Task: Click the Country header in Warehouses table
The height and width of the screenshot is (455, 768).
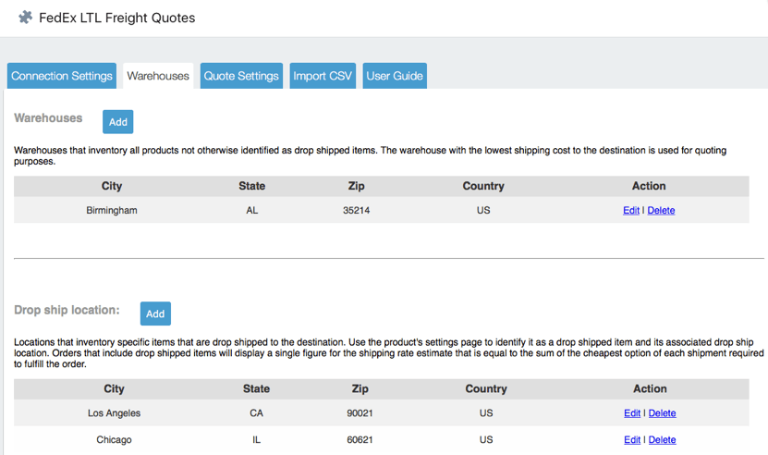Action: [483, 186]
